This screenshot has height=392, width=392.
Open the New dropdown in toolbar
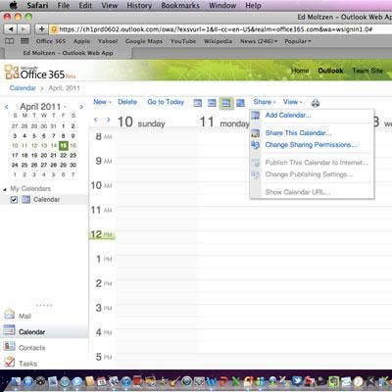(x=102, y=102)
